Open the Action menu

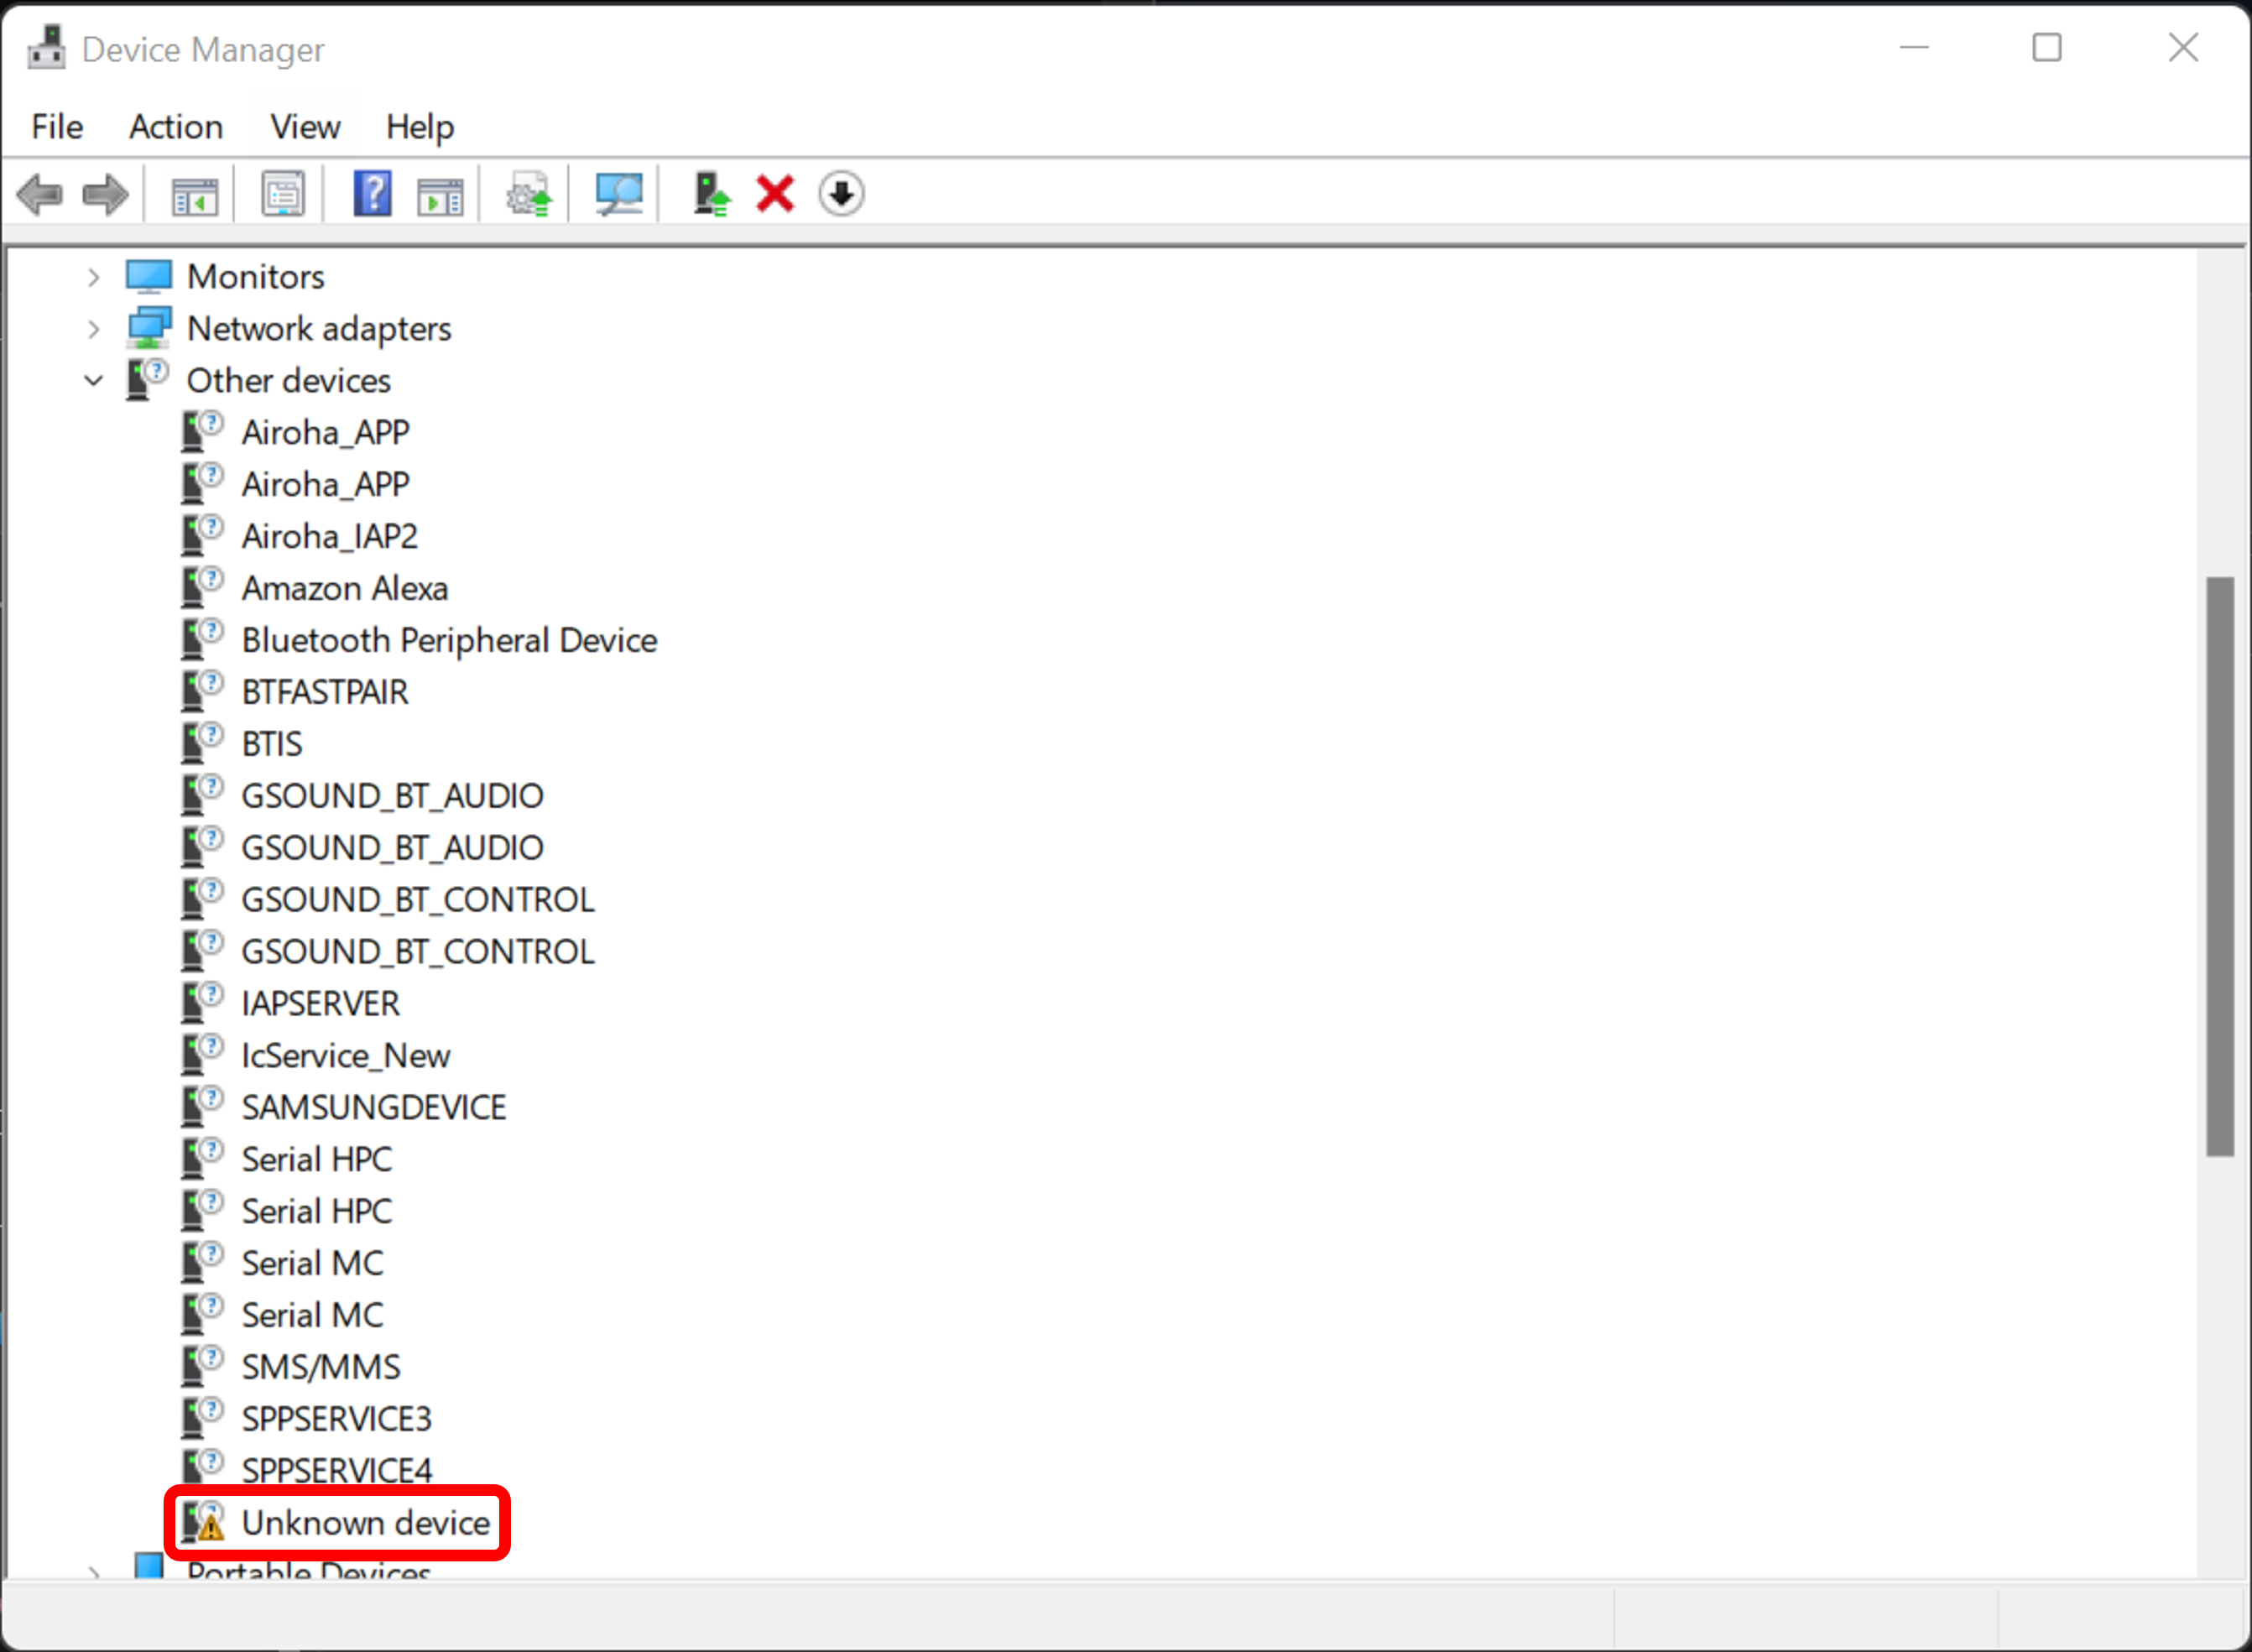coord(176,127)
